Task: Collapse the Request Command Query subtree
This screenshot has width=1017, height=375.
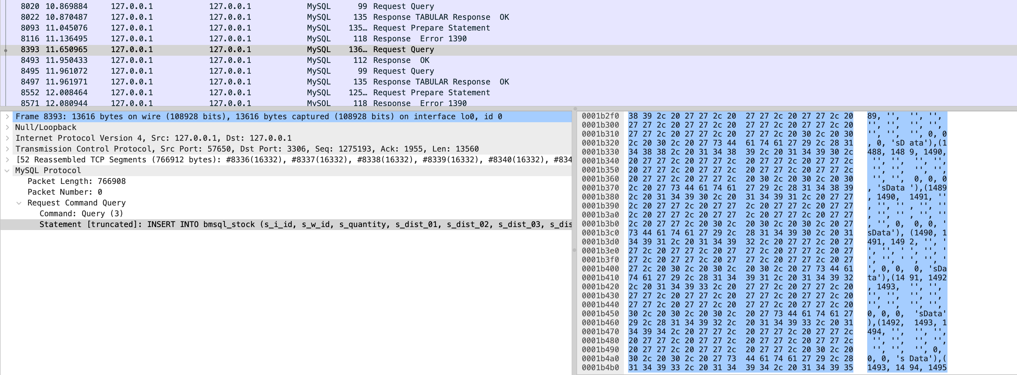Action: tap(19, 202)
